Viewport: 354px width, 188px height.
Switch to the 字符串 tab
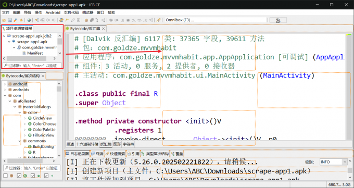pos(128,144)
